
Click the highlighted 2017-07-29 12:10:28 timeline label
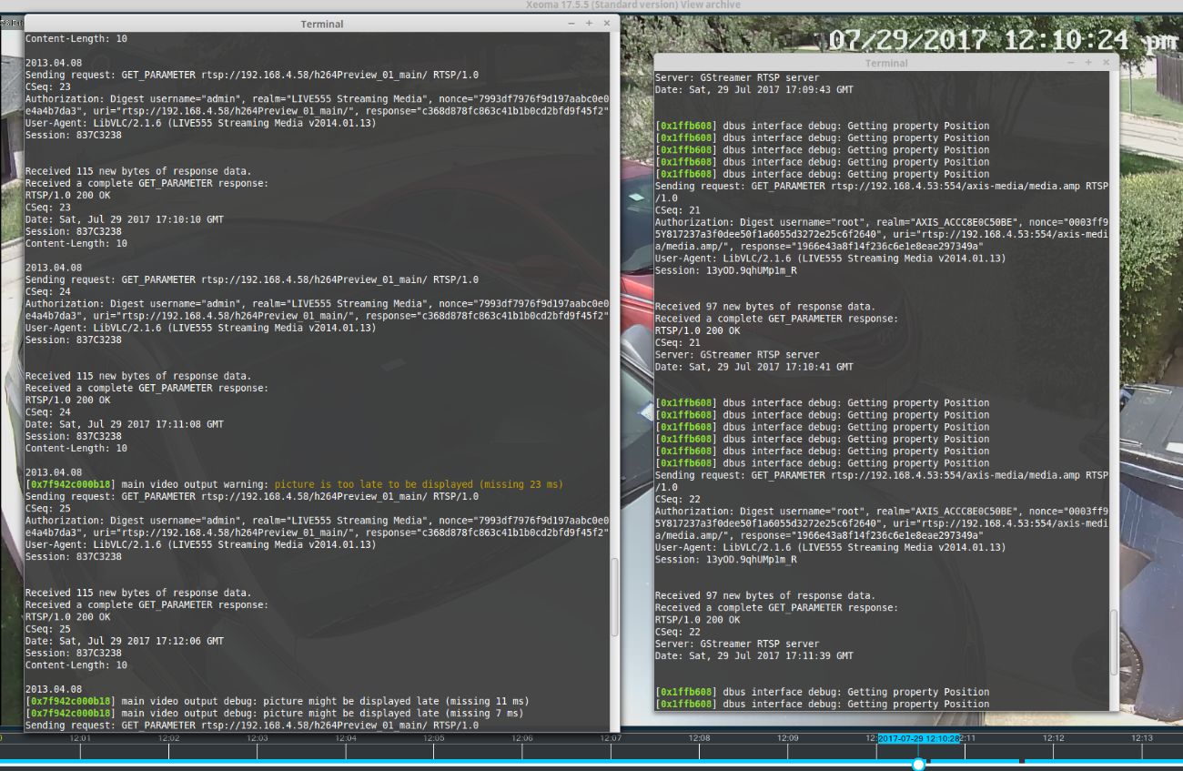(x=919, y=738)
